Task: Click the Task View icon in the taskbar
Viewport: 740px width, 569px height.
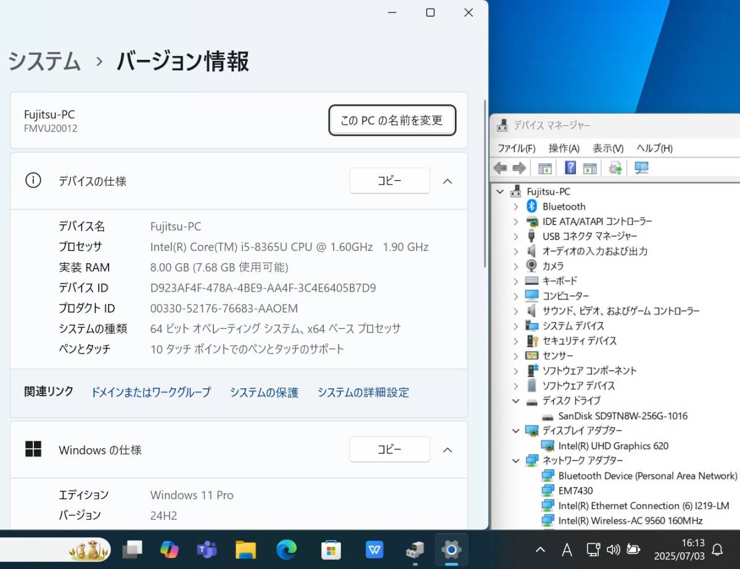Action: (x=132, y=549)
